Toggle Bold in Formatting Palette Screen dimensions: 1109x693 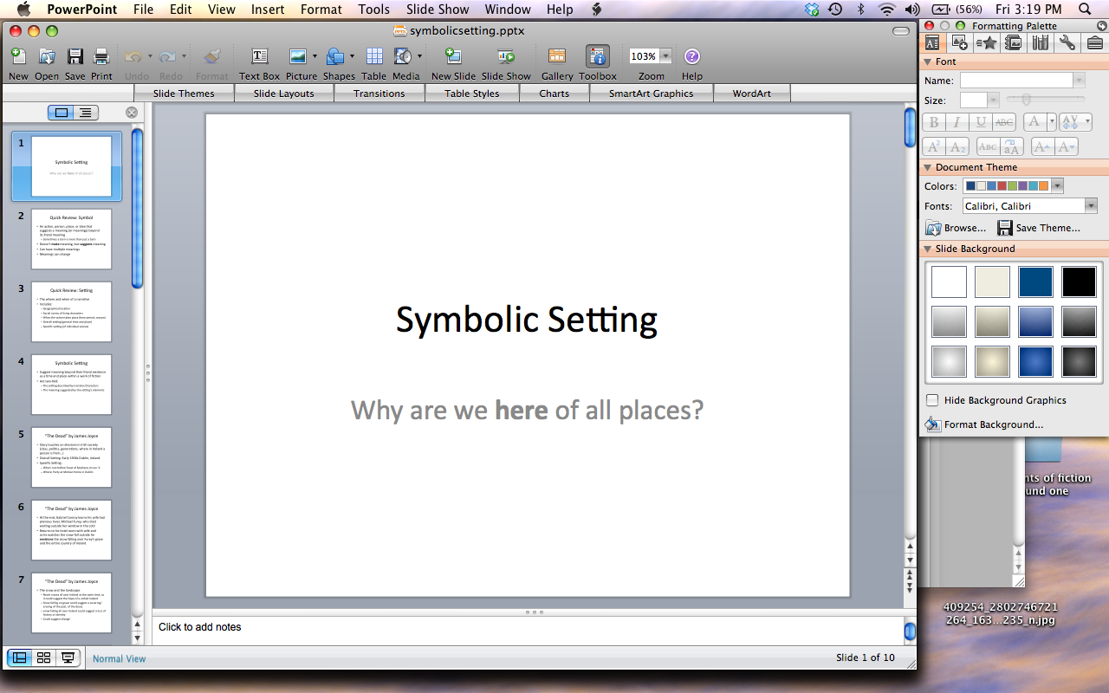pyautogui.click(x=933, y=123)
